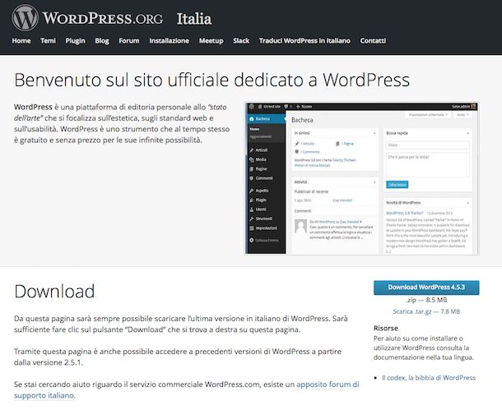
Task: Click the Download heading
Action: 54,291
